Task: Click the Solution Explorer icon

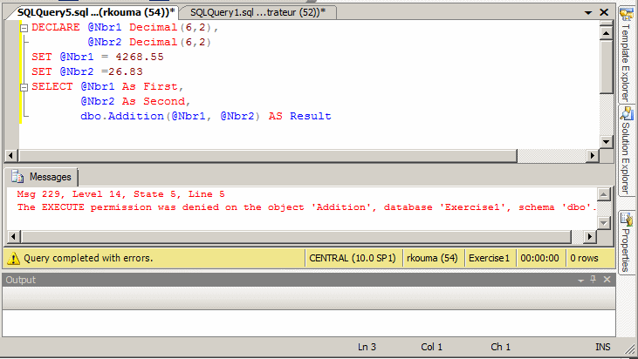Action: click(626, 113)
